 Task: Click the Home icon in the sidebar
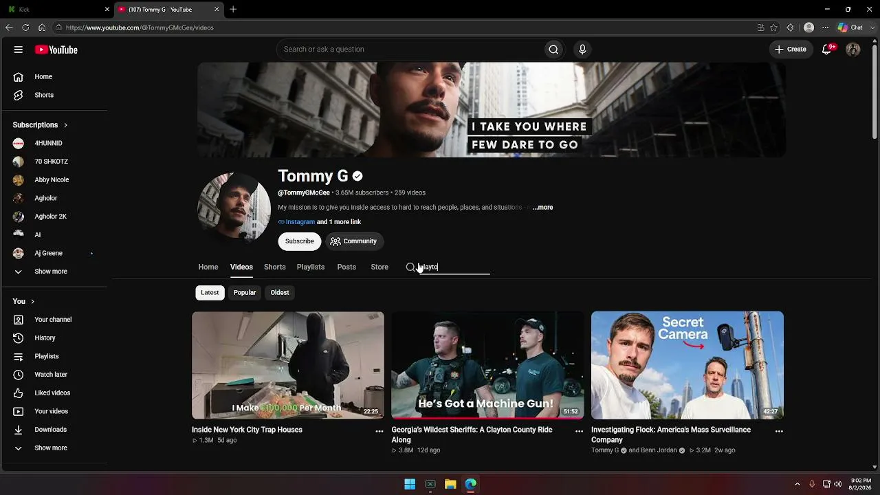click(19, 77)
